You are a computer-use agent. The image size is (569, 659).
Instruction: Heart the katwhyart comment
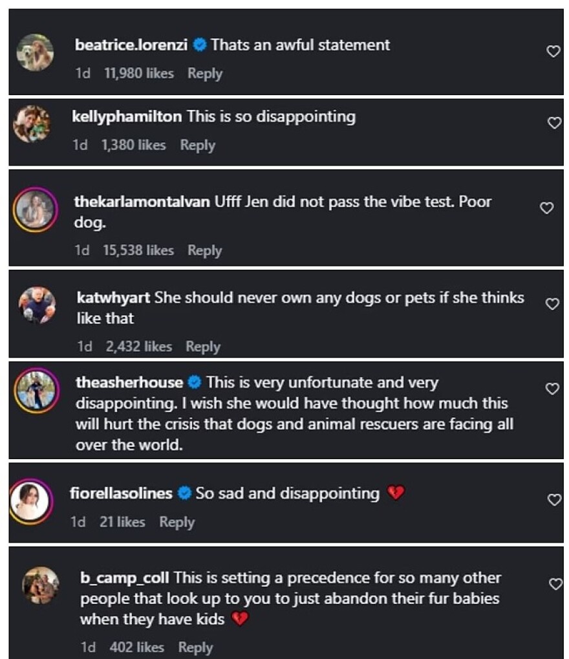tap(552, 304)
